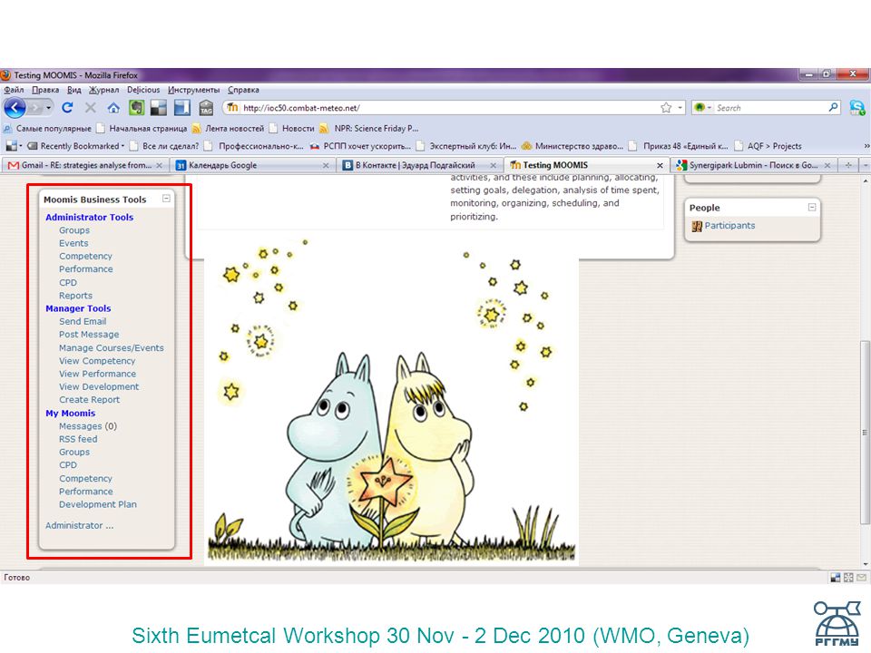Open Manager Tools link
This screenshot has height=653, width=871.
coord(78,308)
